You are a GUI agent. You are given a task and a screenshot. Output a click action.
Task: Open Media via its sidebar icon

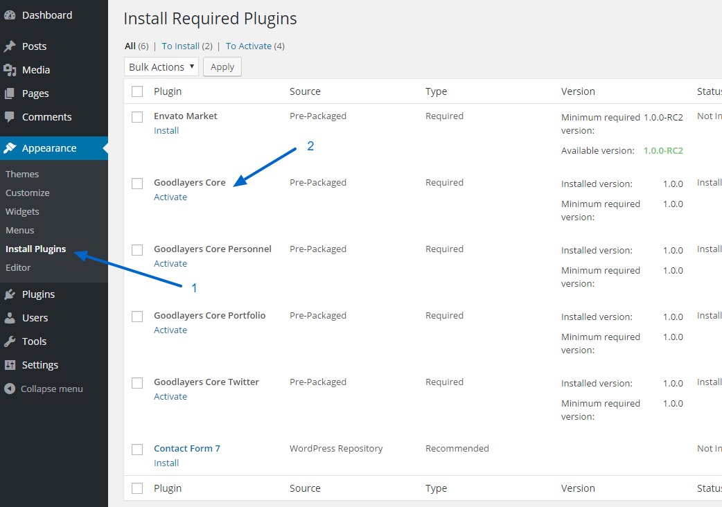pyautogui.click(x=10, y=70)
